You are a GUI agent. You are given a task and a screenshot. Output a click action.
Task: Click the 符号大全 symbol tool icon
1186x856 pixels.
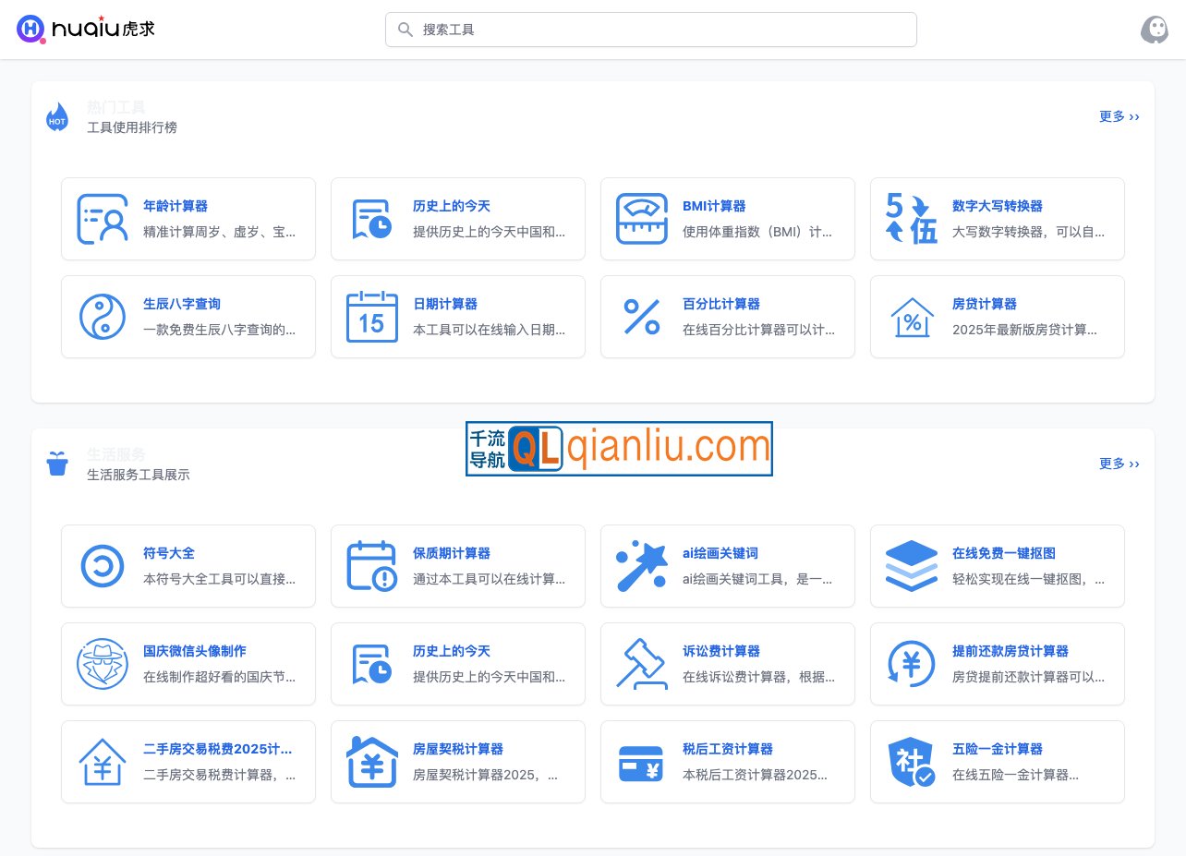pyautogui.click(x=102, y=566)
